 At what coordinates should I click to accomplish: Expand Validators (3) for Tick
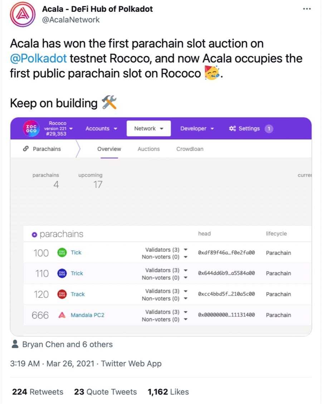pyautogui.click(x=185, y=250)
